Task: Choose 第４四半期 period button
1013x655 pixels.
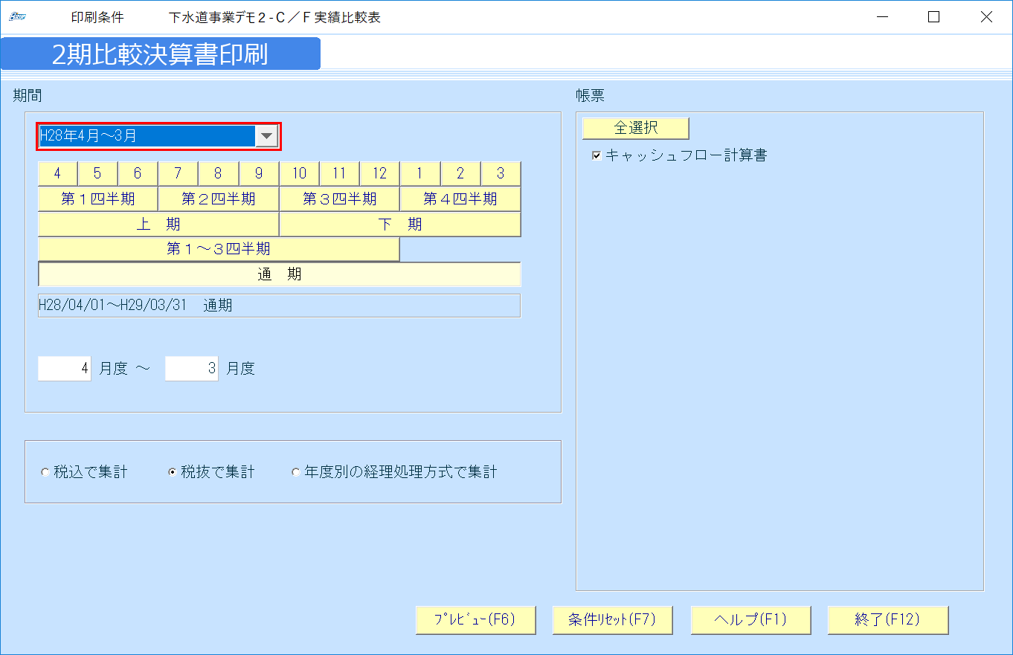Action: pos(460,199)
